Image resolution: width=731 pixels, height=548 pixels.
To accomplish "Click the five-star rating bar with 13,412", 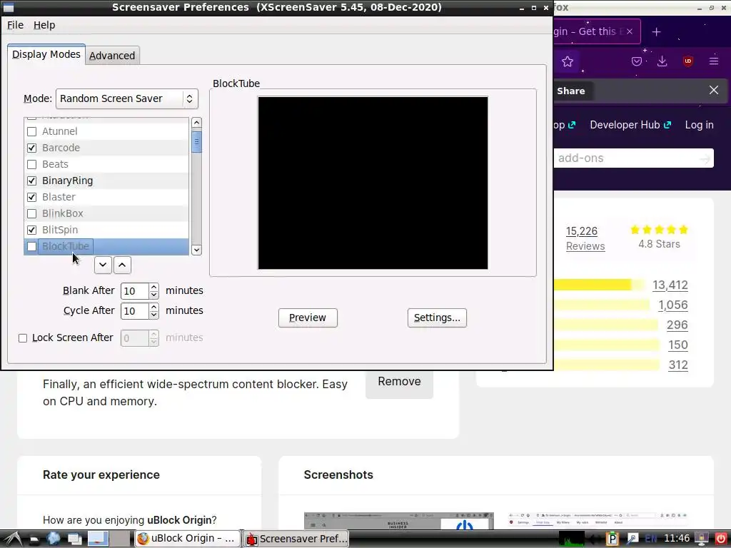I will [x=600, y=285].
